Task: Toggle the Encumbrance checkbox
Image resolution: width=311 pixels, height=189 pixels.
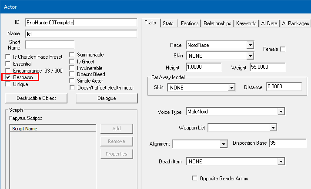Action: (x=8, y=70)
